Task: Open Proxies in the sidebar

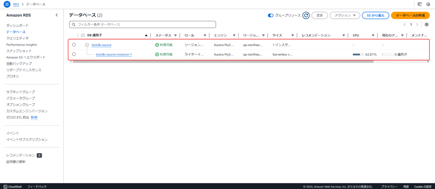Action: 13,76
